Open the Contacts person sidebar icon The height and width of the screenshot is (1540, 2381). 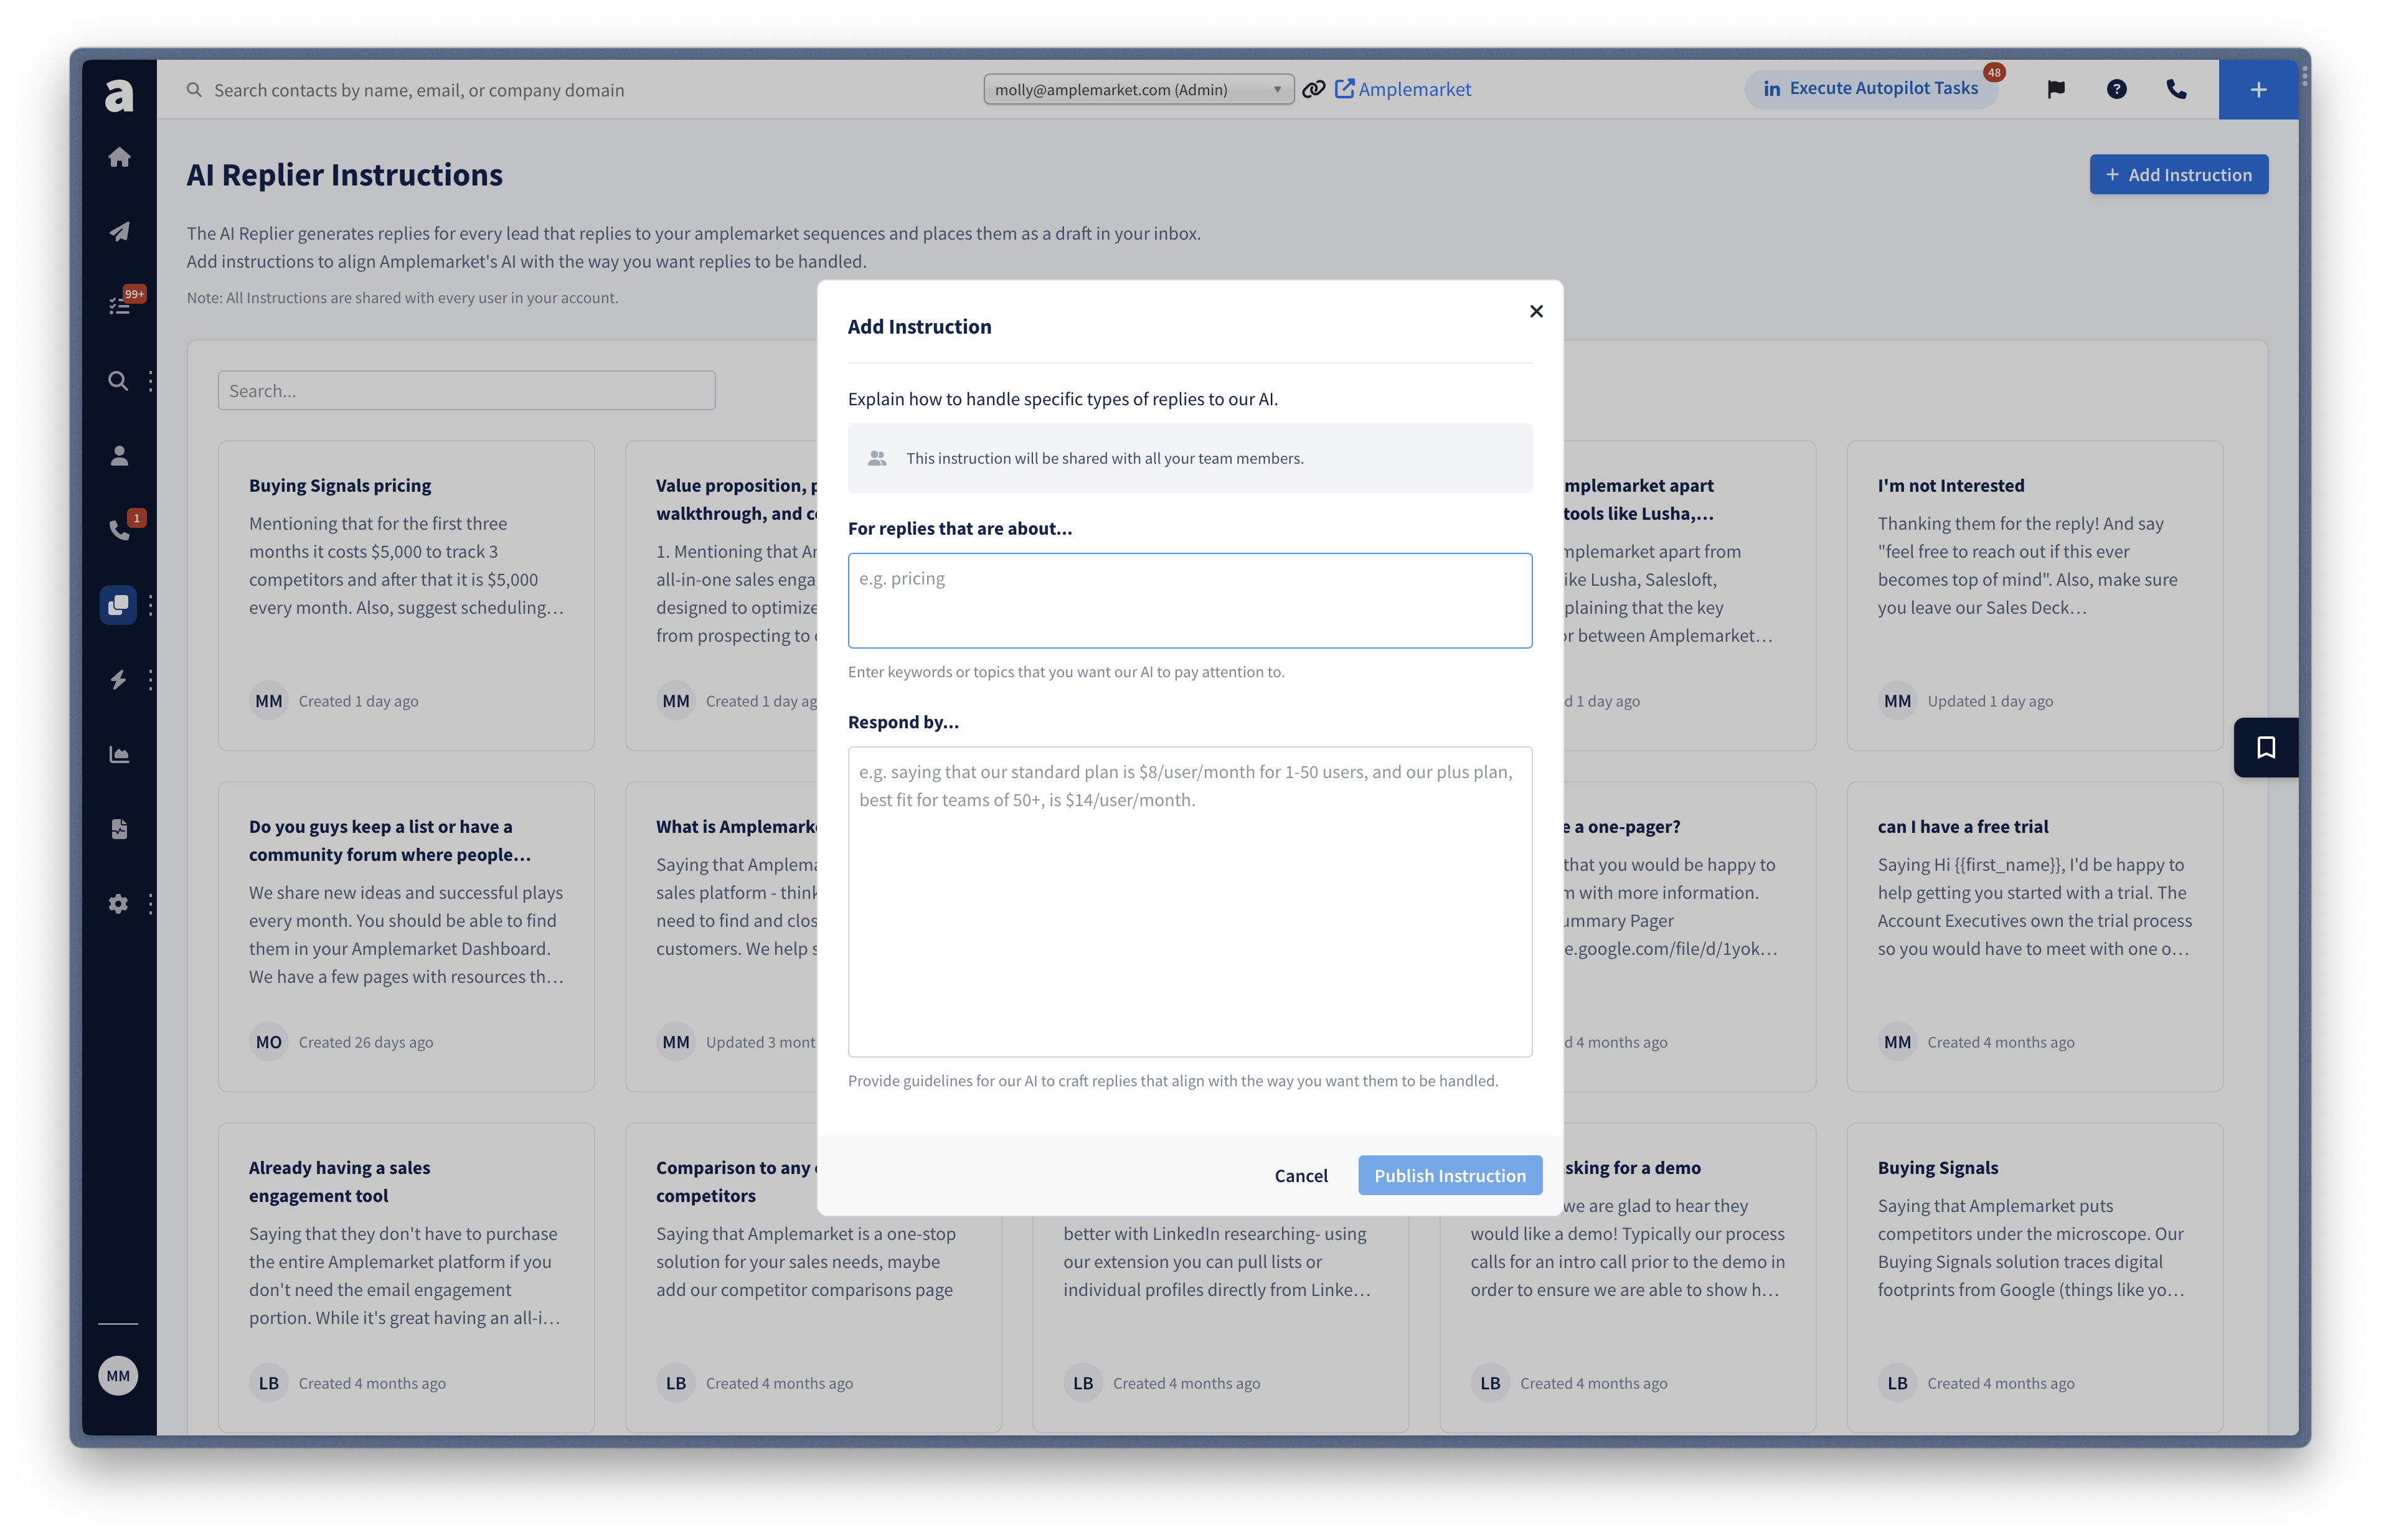point(119,456)
